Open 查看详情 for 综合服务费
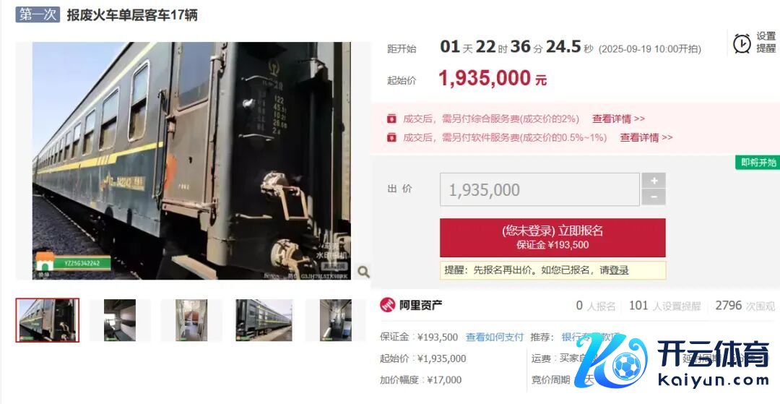 (x=618, y=119)
